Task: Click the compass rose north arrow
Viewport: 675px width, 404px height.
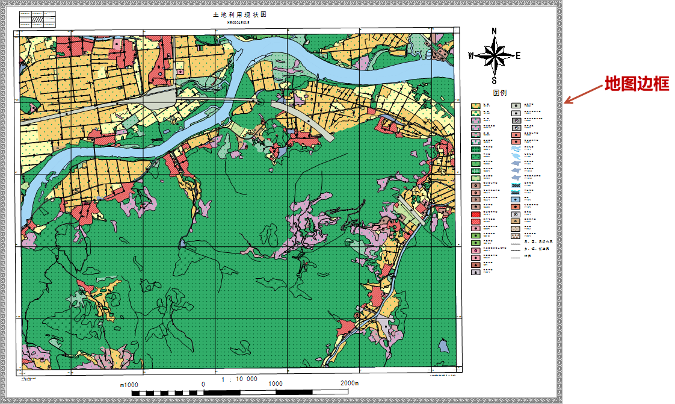Action: (x=494, y=56)
